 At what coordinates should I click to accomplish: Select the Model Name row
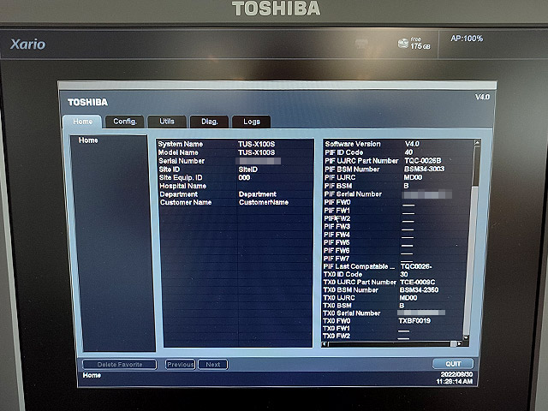coord(235,152)
